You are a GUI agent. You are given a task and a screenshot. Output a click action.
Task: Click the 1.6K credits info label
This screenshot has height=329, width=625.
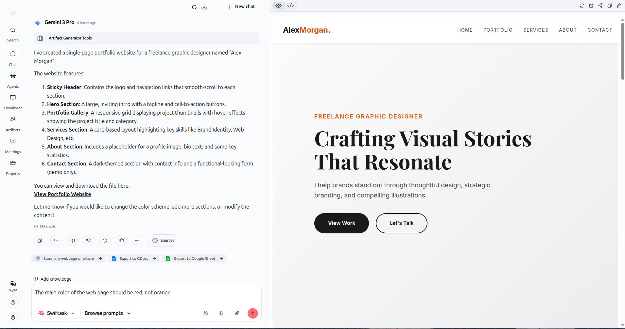coord(45,226)
